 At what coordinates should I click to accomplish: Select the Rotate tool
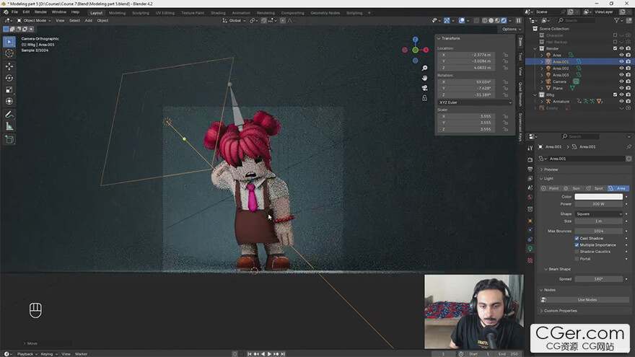[x=9, y=78]
